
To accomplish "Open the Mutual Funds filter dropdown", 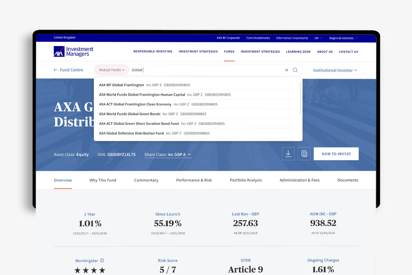I will click(112, 70).
